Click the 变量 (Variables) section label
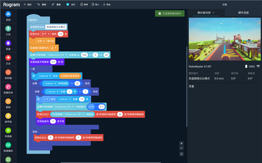This screenshot has height=163, width=262. click(191, 86)
